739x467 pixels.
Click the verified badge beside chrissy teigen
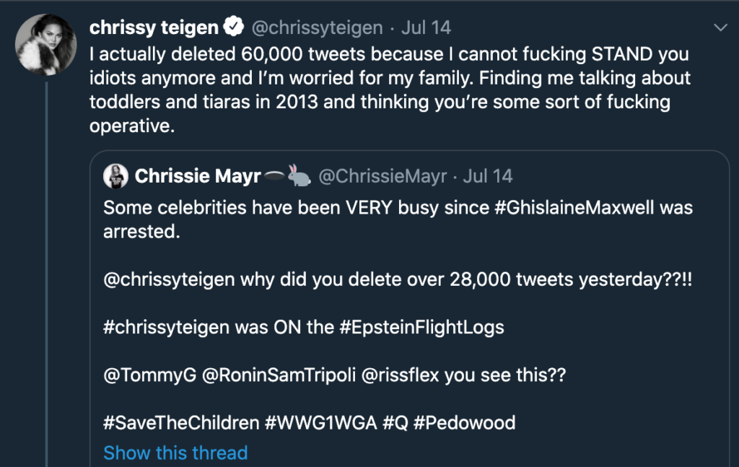(x=232, y=28)
